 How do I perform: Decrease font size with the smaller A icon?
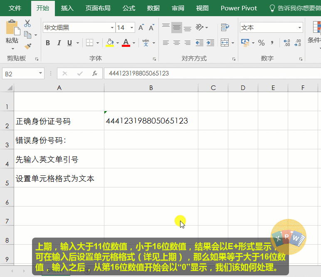click(151, 27)
